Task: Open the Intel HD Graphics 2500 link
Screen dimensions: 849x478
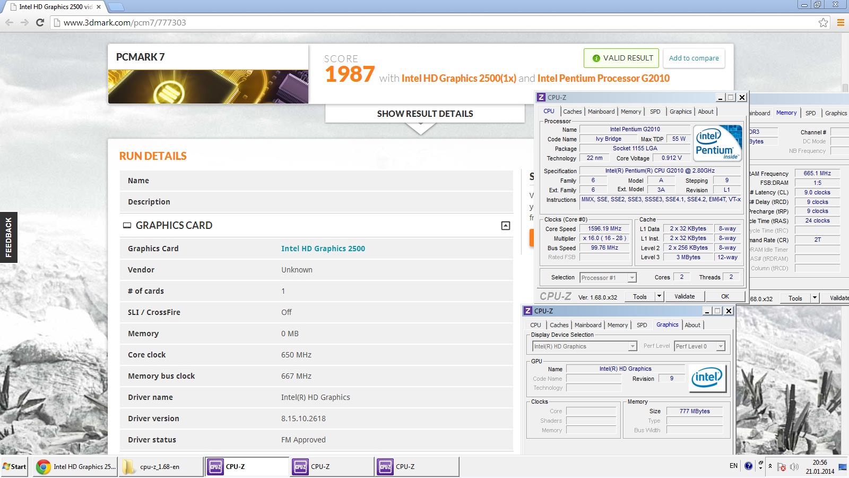Action: click(323, 249)
